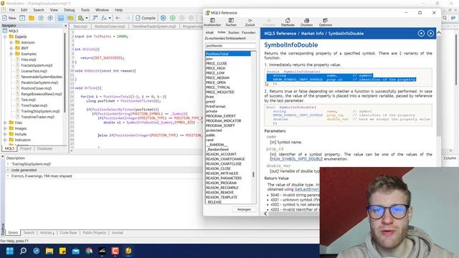Click the Open folder icon in toolbar
The height and width of the screenshot is (258, 459).
tap(32, 18)
